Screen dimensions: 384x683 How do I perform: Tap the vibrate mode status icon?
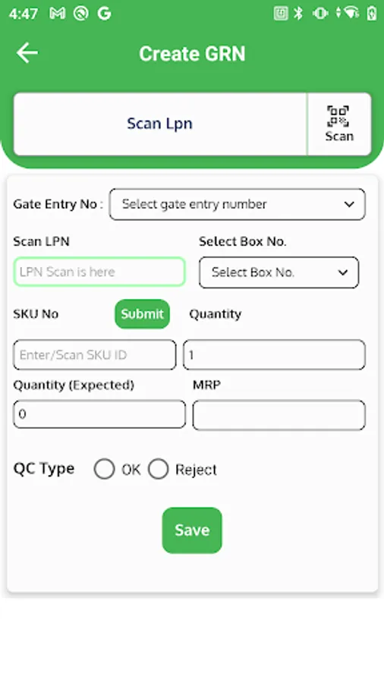click(320, 14)
